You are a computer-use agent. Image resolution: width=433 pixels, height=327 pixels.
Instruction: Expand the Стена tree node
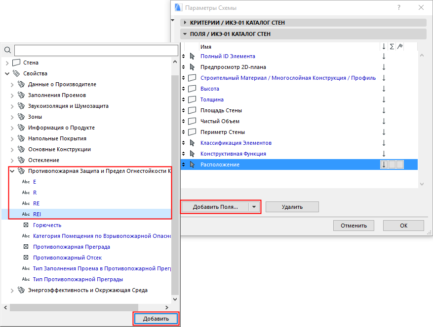7,63
